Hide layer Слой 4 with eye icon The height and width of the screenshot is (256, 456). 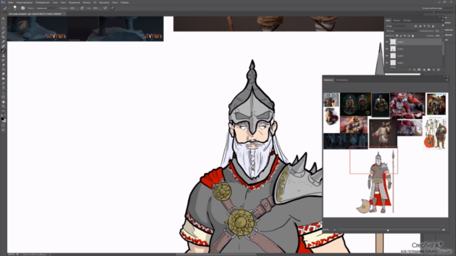pyautogui.click(x=387, y=55)
